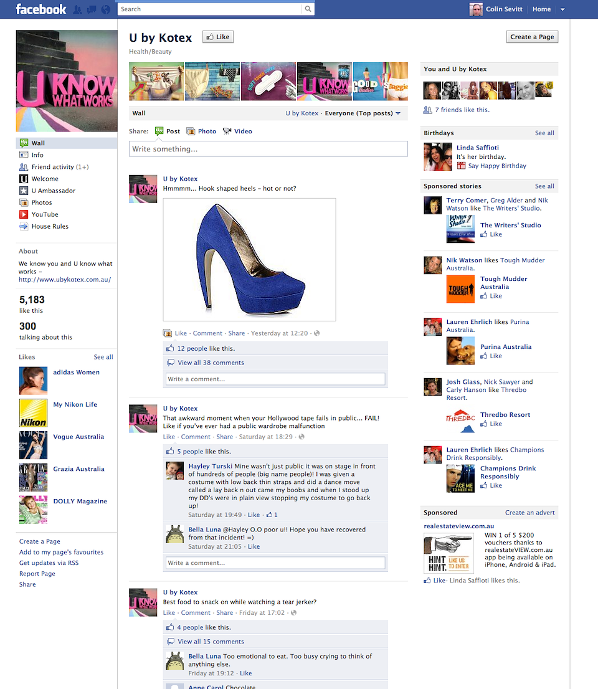Say Happy Birthday to Linda Saffioti
598x689 pixels.
tap(497, 166)
